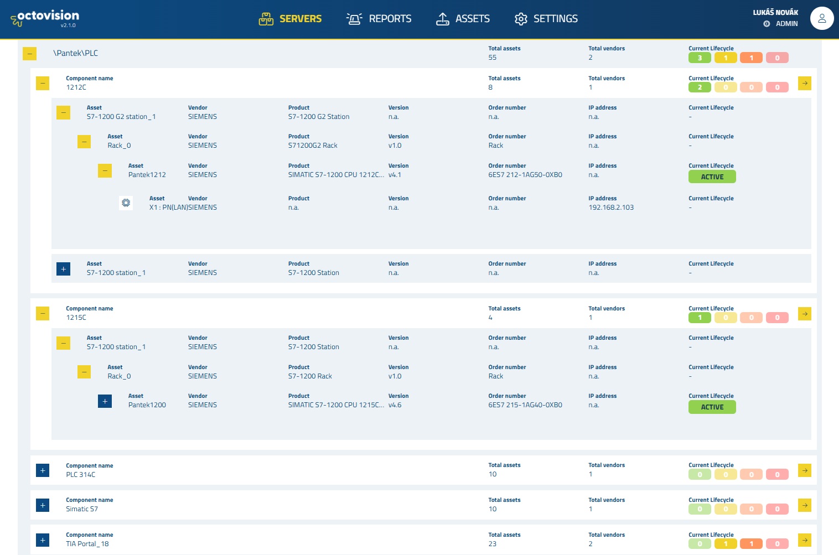Click orange lifecycle count for \Pantek\PLC
The height and width of the screenshot is (555, 839).
point(752,58)
